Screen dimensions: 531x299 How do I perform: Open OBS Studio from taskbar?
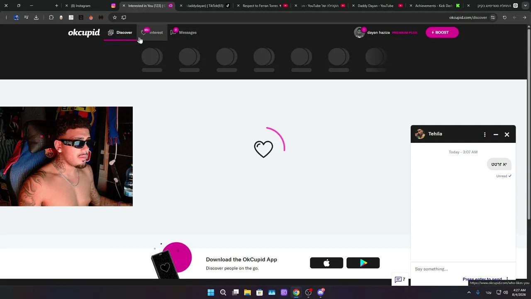[x=308, y=292]
